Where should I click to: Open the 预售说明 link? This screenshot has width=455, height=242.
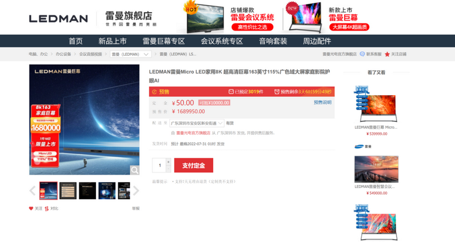pyautogui.click(x=322, y=102)
